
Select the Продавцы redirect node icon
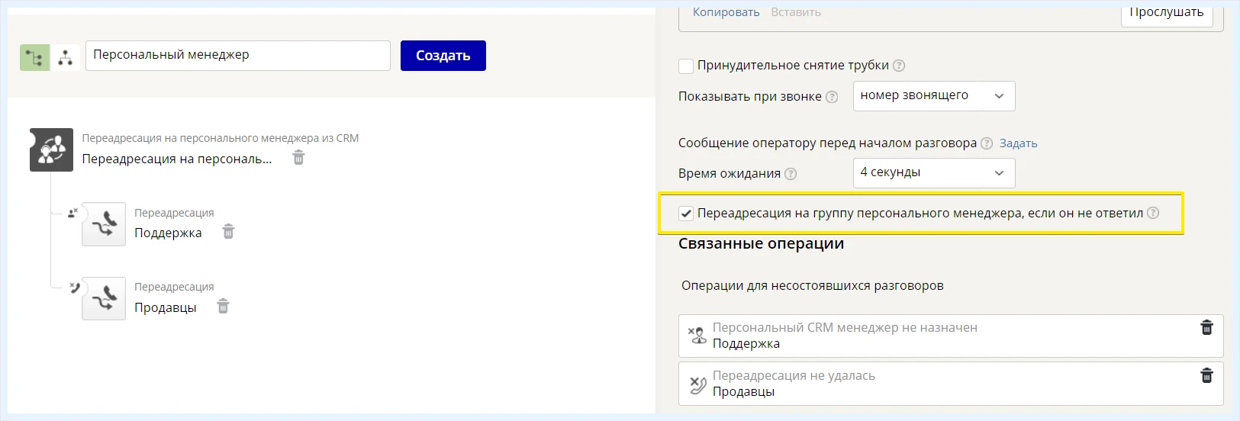click(104, 298)
